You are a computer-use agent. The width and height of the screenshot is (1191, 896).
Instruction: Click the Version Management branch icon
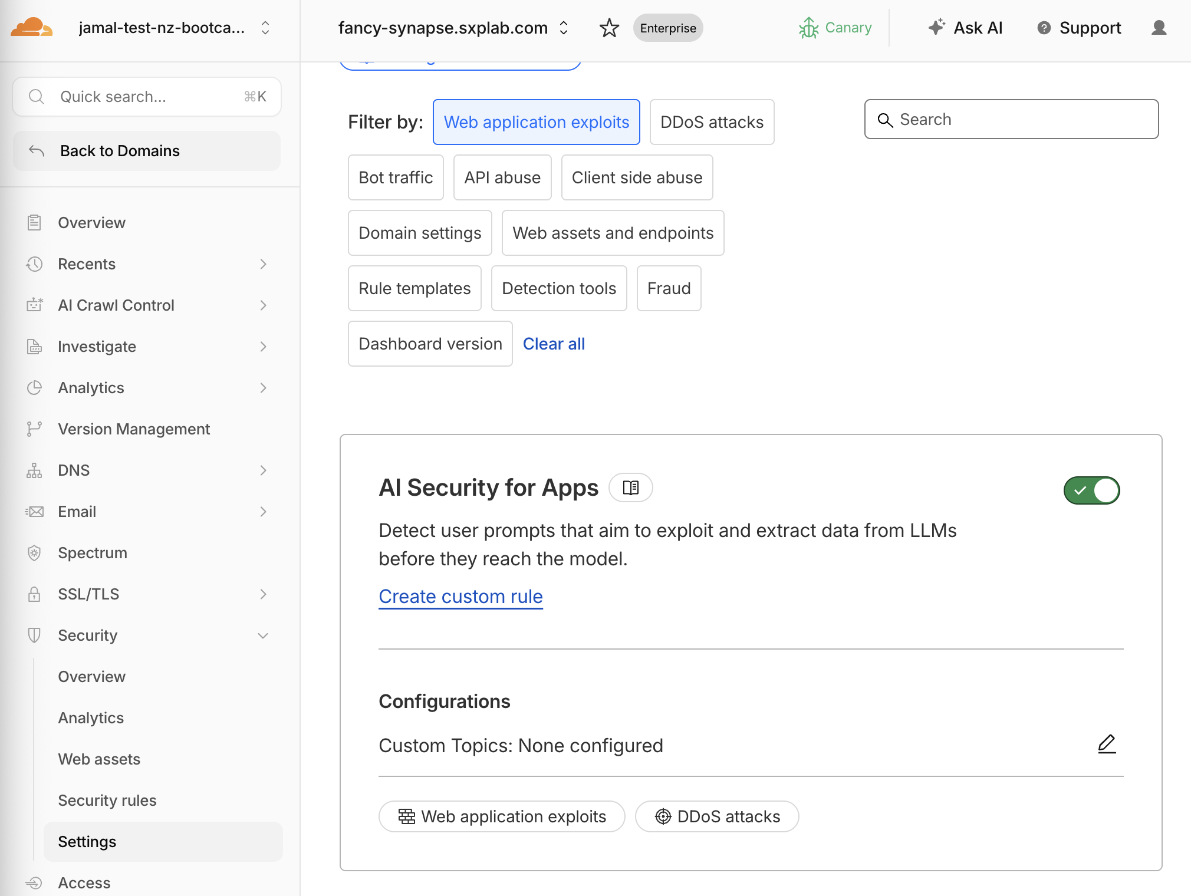[34, 429]
